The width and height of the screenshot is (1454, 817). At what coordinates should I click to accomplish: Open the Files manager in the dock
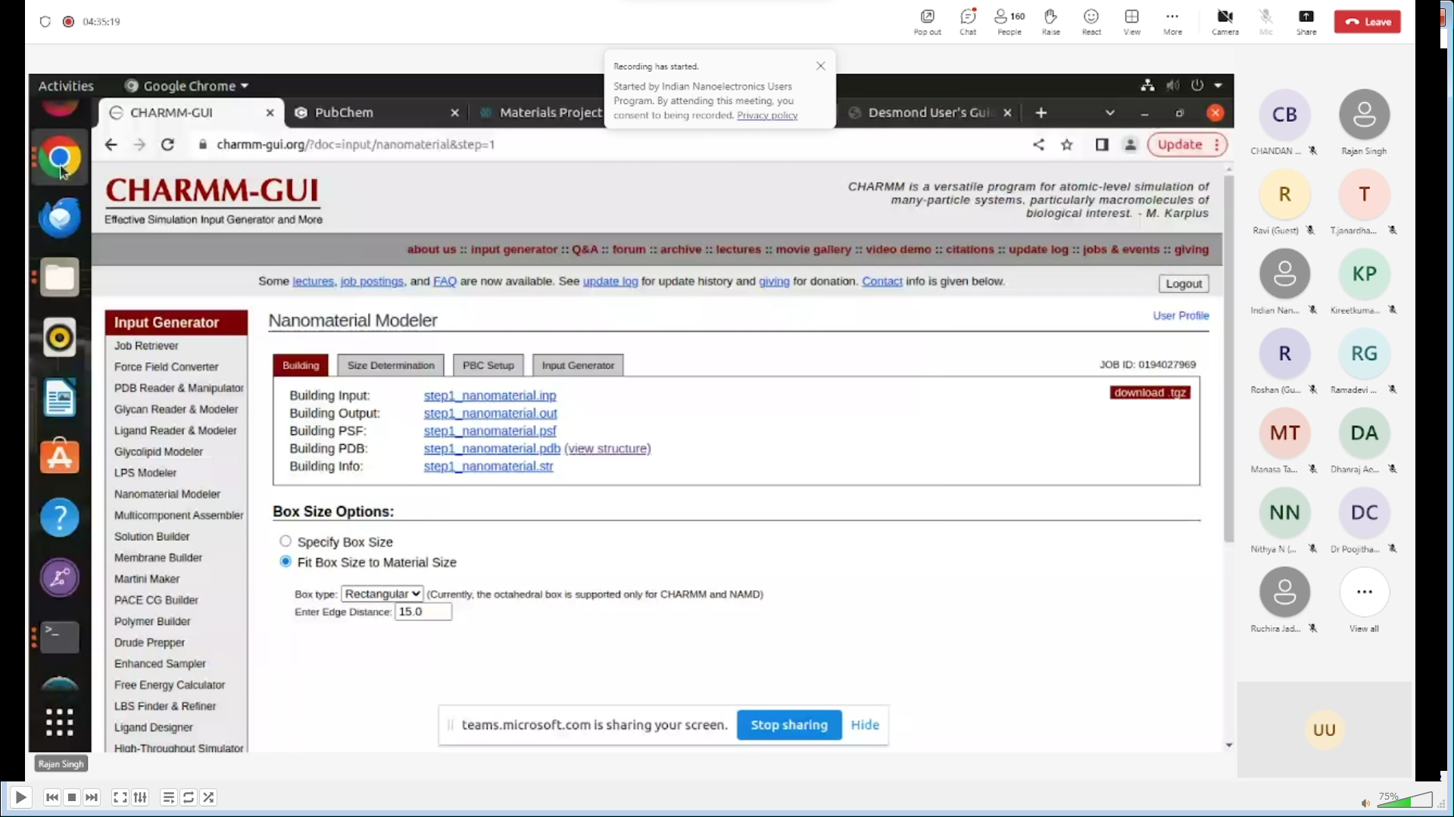point(59,278)
